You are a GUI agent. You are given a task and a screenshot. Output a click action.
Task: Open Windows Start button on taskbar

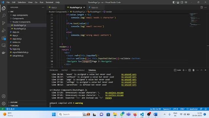pyautogui.click(x=54, y=114)
